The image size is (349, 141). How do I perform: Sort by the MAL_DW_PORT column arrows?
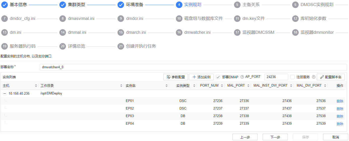tap(325, 86)
